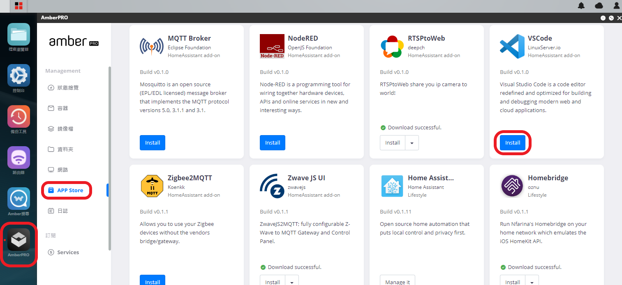
Task: Click the Home Assistant house logo
Action: click(392, 186)
